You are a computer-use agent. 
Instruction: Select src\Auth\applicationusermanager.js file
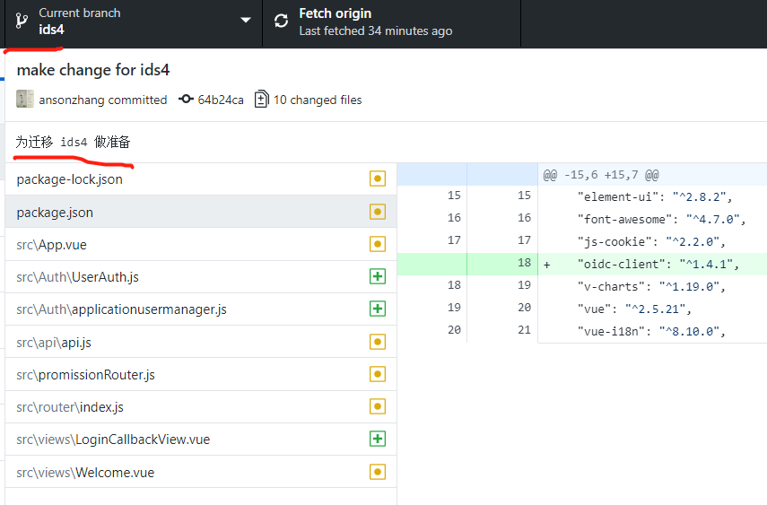tap(201, 309)
